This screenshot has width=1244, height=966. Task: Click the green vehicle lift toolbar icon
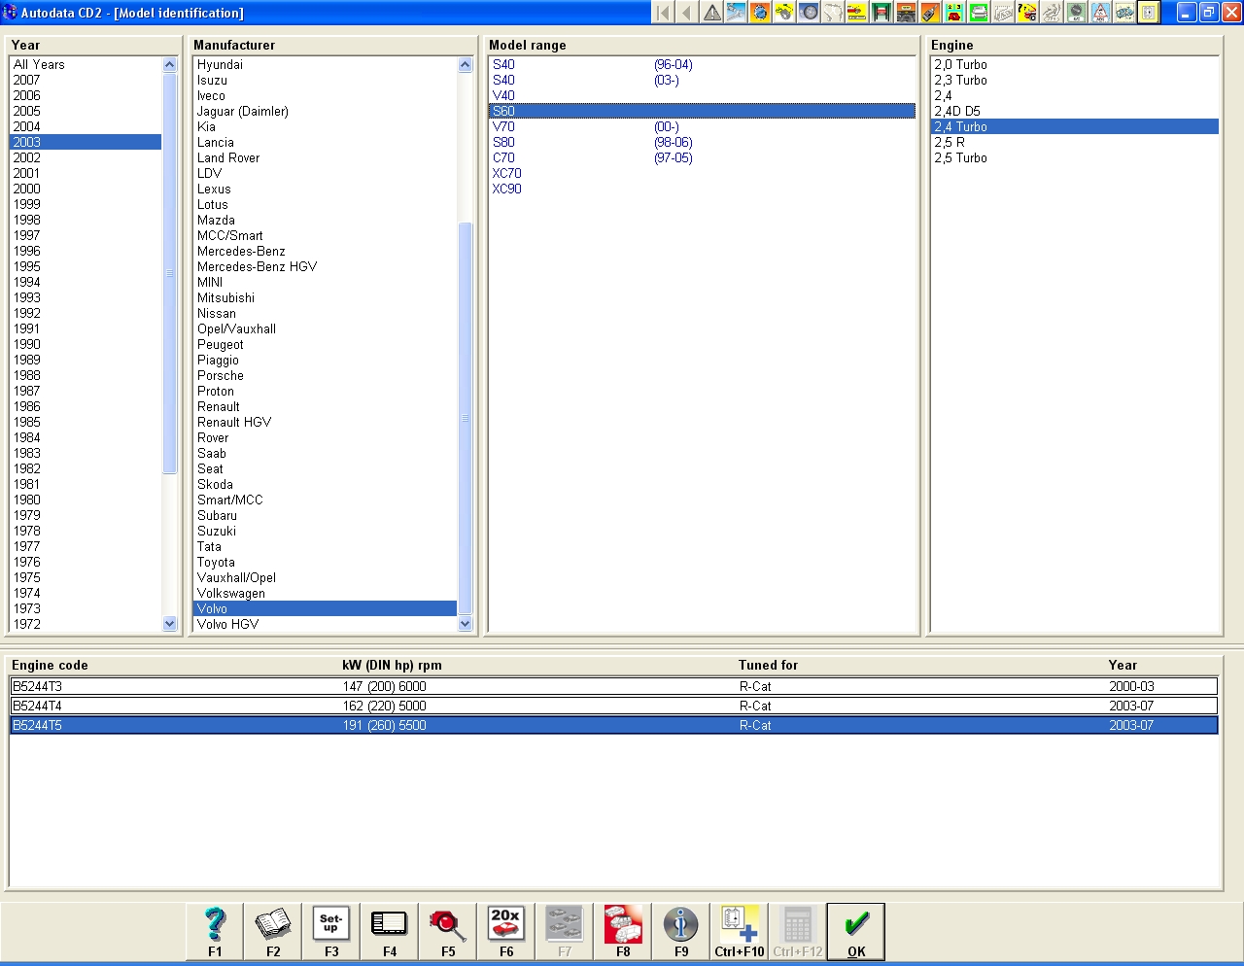[x=881, y=12]
